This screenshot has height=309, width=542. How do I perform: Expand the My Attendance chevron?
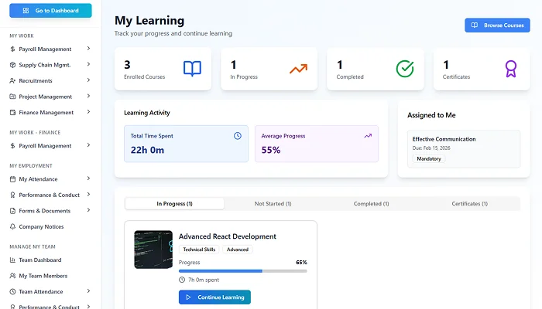point(88,179)
